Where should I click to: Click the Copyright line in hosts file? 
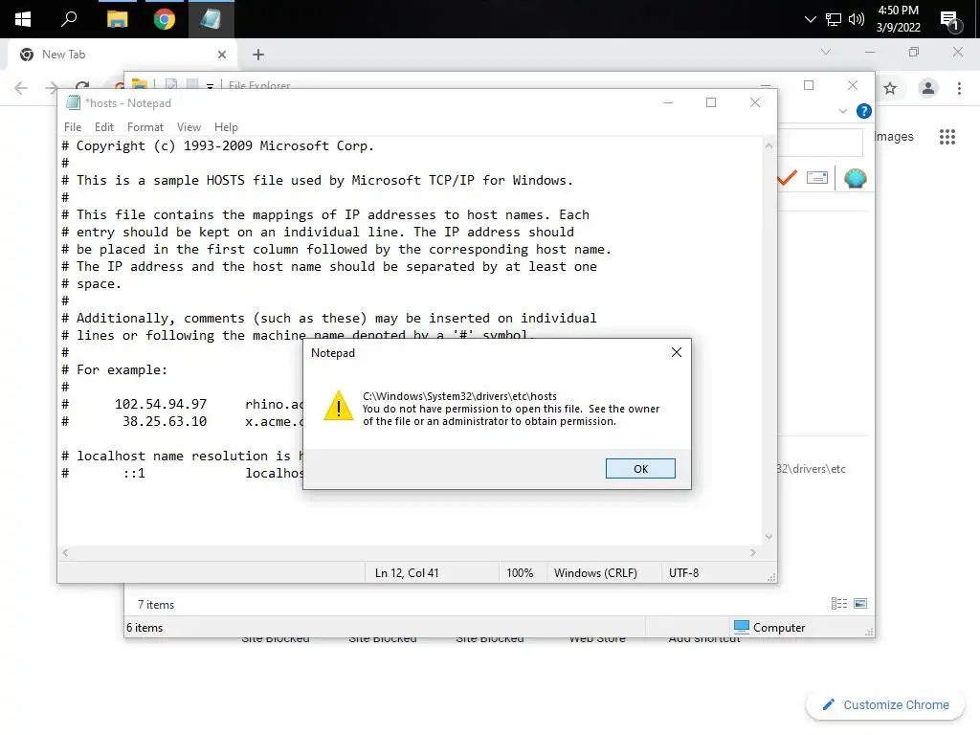tap(217, 145)
